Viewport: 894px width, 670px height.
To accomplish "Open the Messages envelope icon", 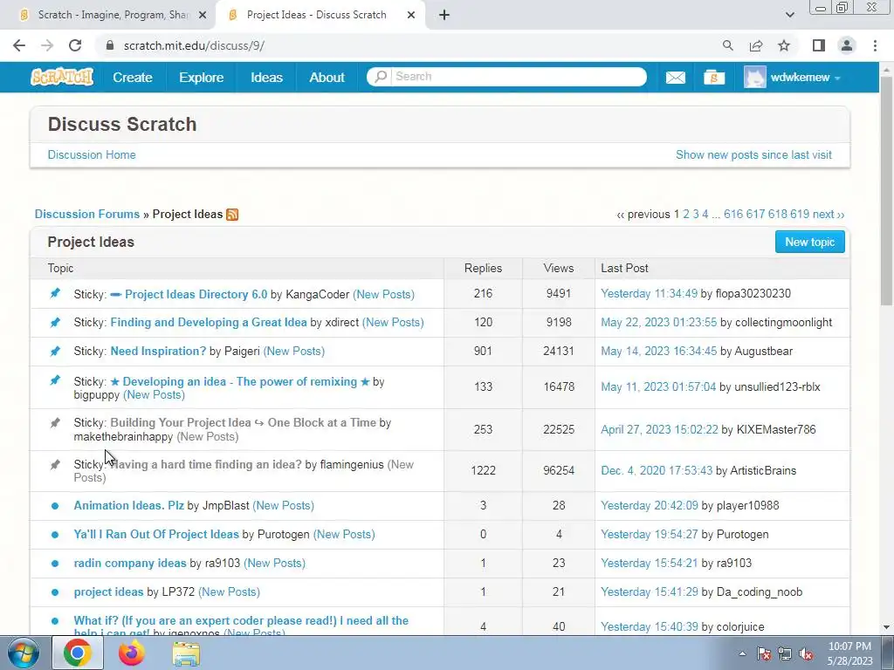I will 676,78.
